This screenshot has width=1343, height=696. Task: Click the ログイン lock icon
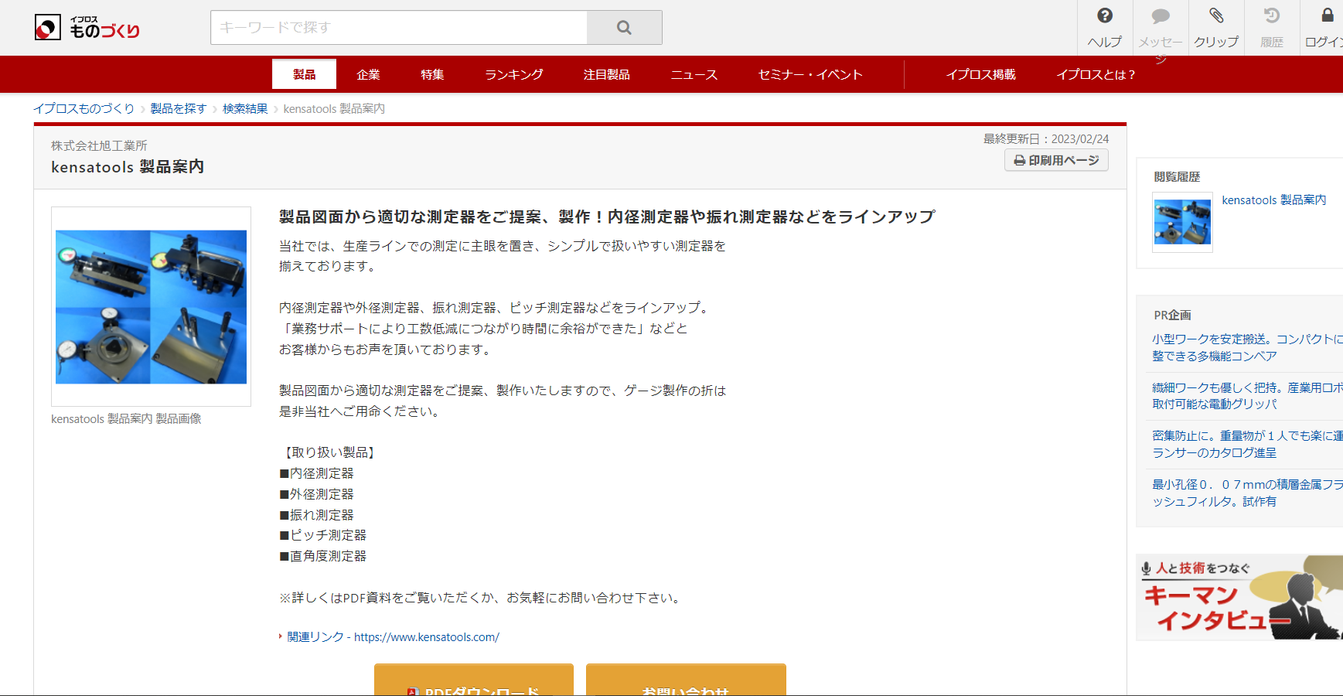[x=1324, y=28]
